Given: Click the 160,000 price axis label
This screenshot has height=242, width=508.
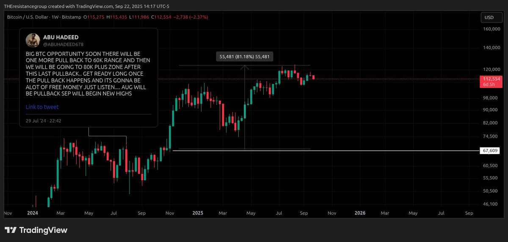Looking at the screenshot, I should (x=491, y=29).
